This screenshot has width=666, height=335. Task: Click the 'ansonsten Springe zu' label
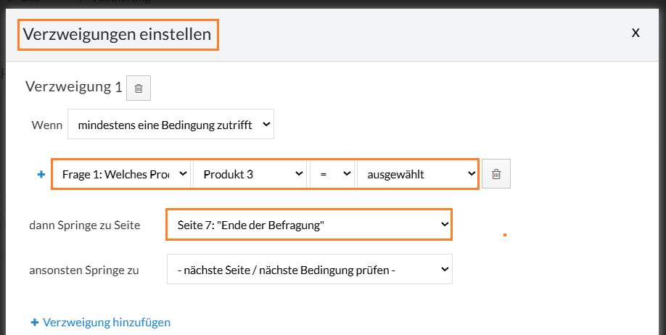tap(83, 270)
